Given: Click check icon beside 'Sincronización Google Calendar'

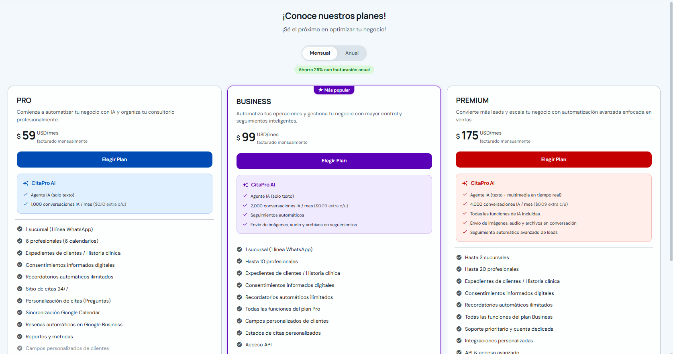Looking at the screenshot, I should 20,313.
